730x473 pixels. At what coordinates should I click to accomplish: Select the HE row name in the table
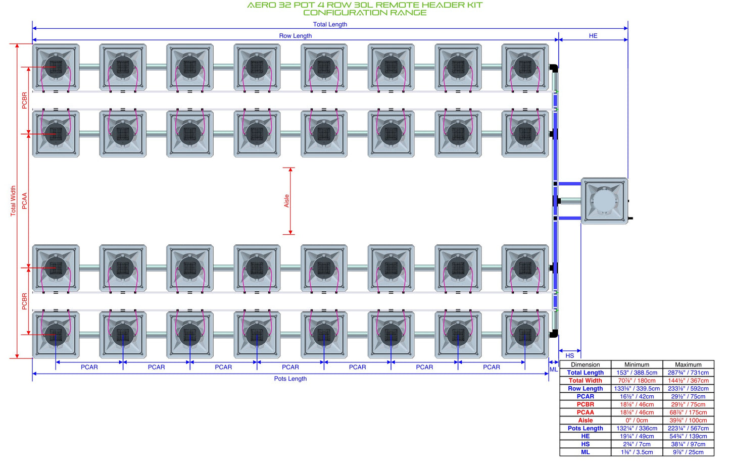click(x=586, y=436)
